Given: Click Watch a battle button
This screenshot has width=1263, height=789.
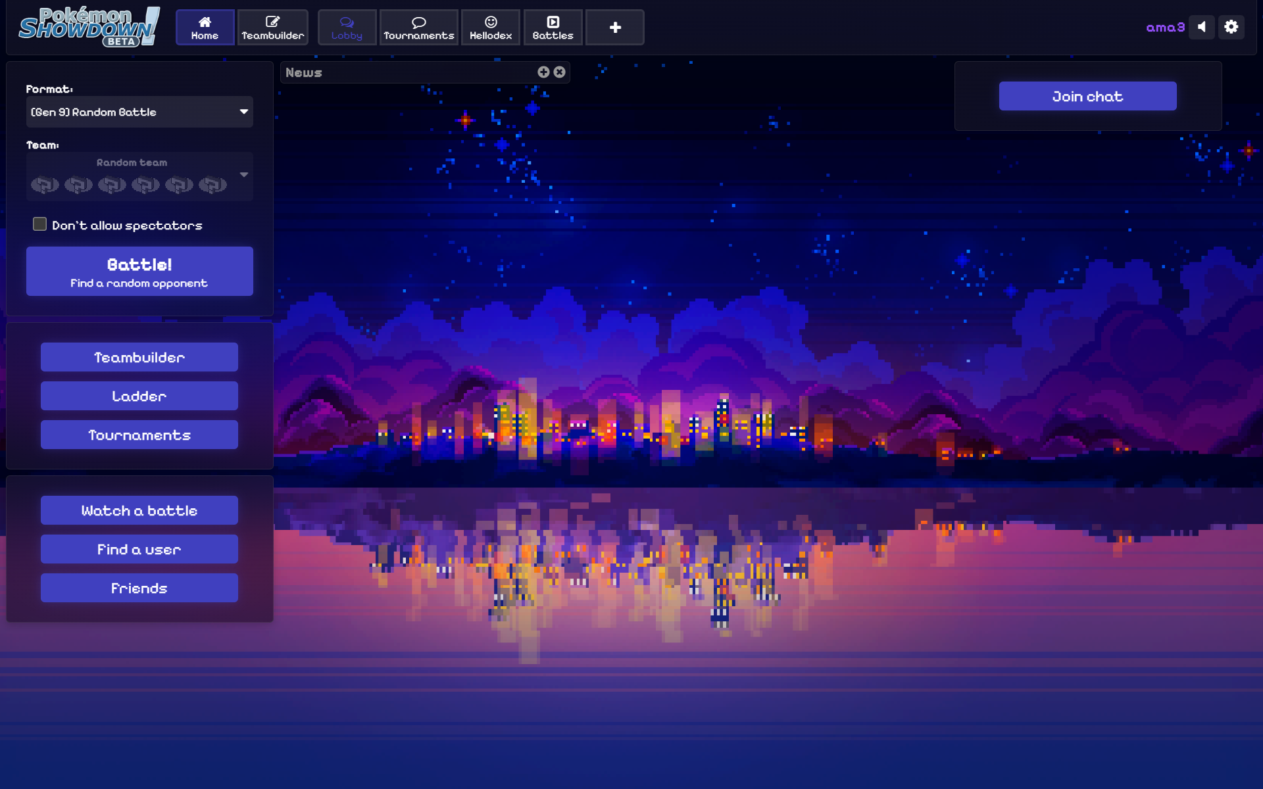Looking at the screenshot, I should tap(139, 510).
